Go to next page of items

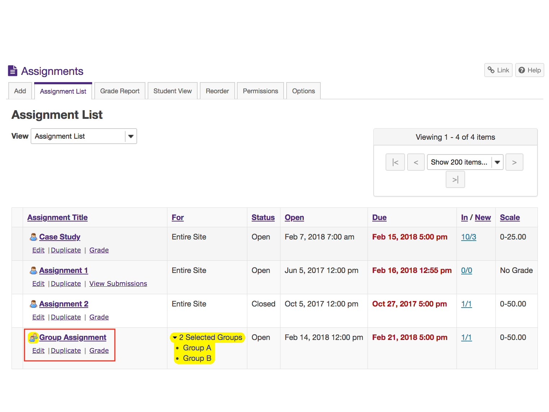(514, 162)
